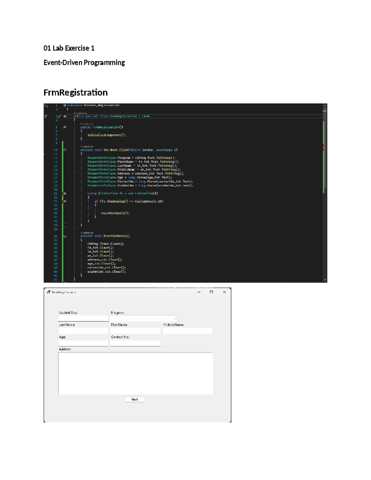Click the lightbulb quick-actions icon near line 3
This screenshot has height=480, width=371.
[x=59, y=117]
